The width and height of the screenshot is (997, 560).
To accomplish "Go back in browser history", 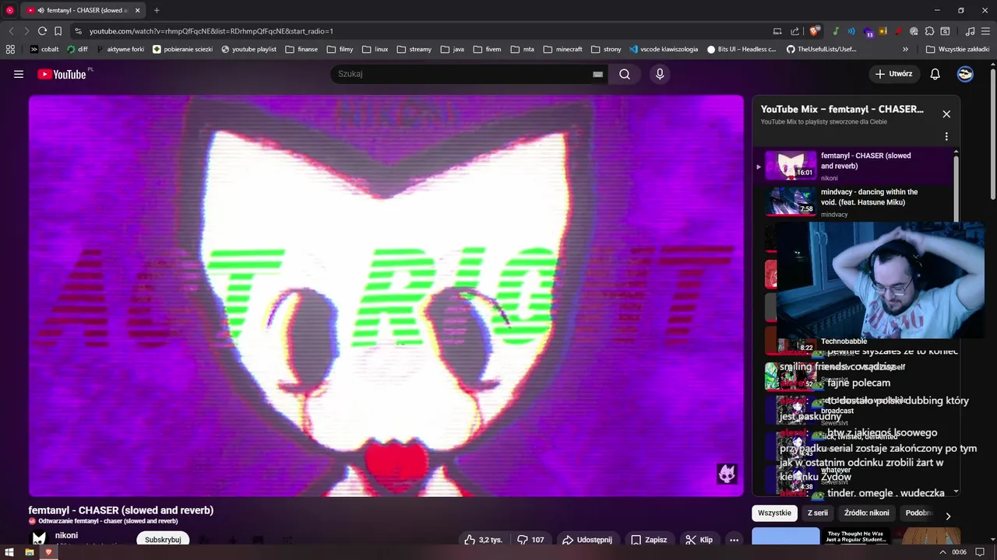I will [x=11, y=31].
